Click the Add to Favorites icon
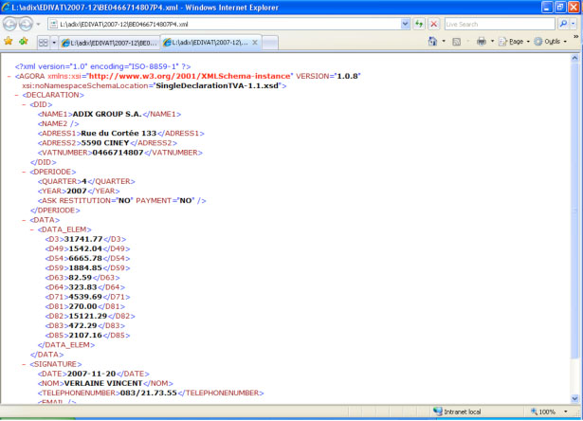583x421 pixels. 24,41
